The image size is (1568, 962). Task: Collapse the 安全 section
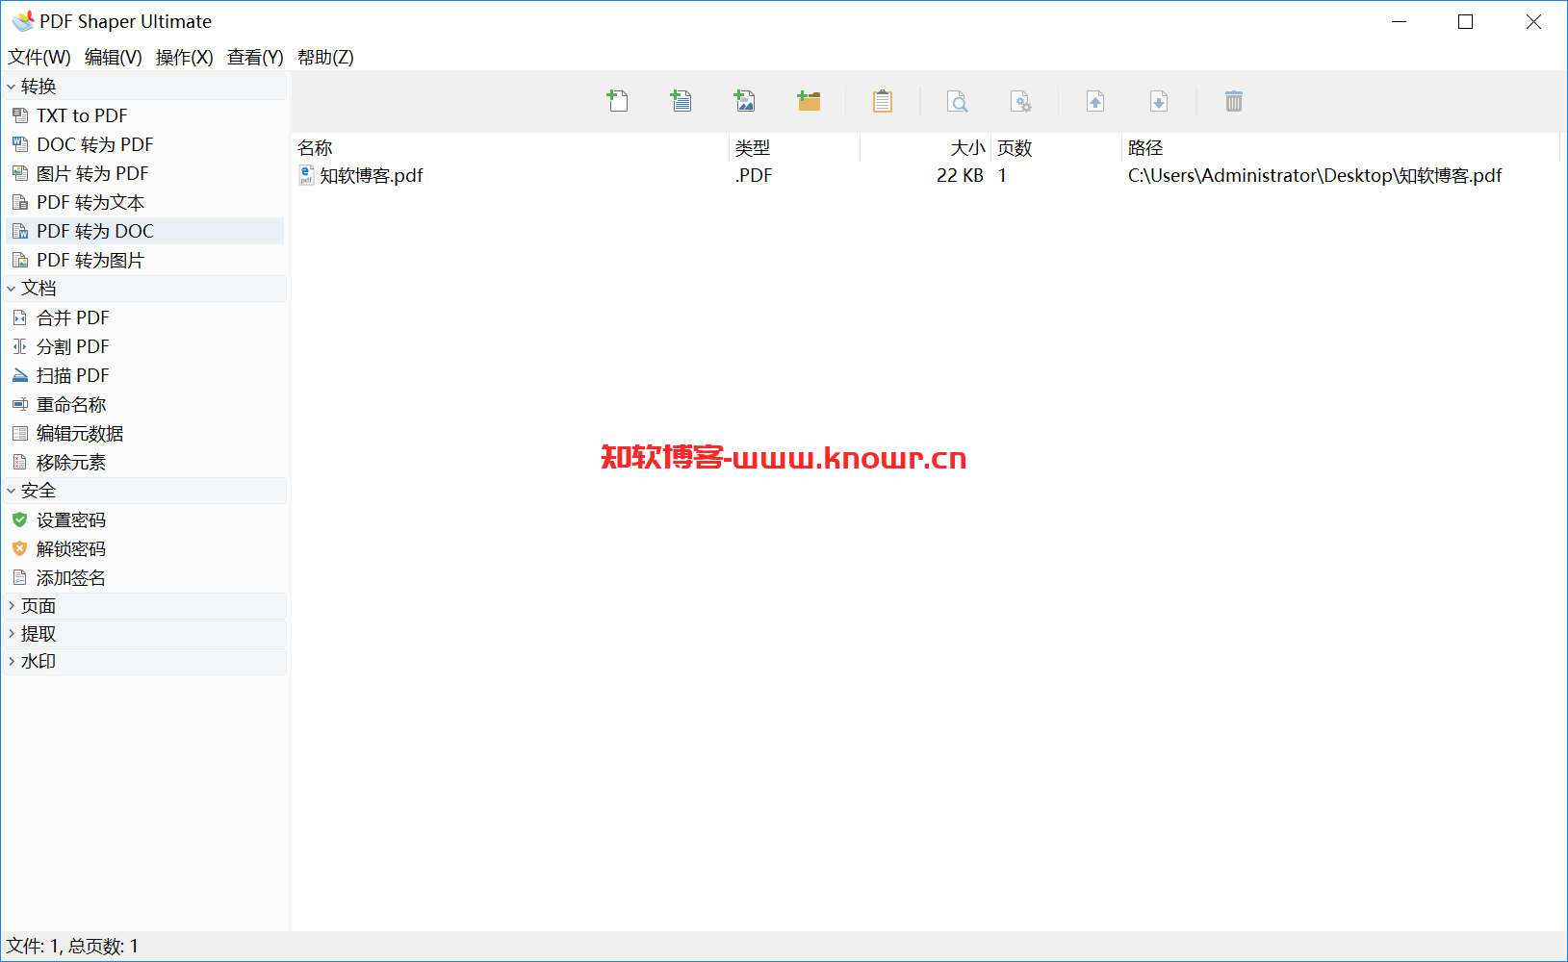click(11, 491)
